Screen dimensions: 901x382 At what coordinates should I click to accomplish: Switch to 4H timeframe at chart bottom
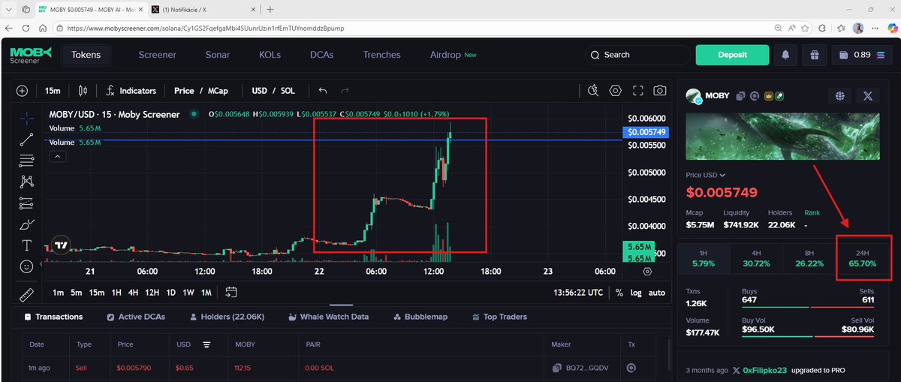(133, 292)
